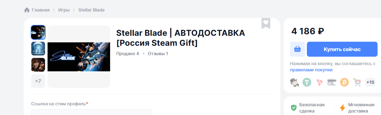Open the main Stellar Blade banner image

point(79,57)
